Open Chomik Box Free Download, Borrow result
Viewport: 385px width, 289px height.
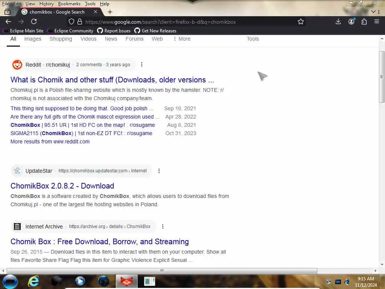[x=100, y=242]
